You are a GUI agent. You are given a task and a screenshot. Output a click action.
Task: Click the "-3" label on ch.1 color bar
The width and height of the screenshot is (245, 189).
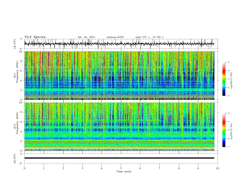click(228, 62)
